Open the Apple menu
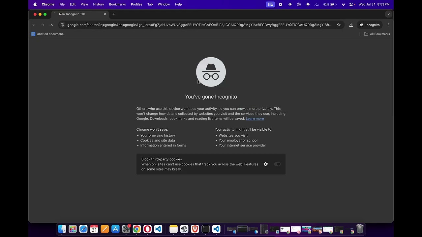Viewport: 422px width, 237px height. click(x=35, y=4)
